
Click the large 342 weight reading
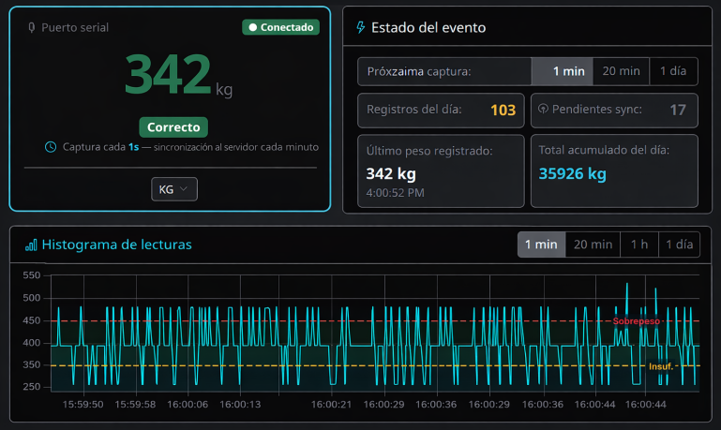tap(168, 73)
